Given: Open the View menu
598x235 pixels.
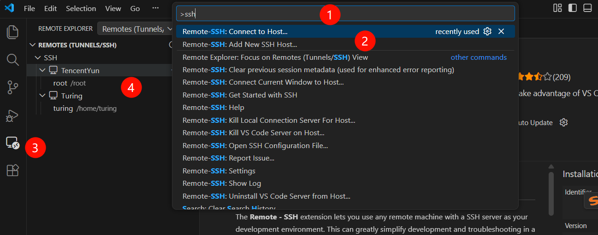Looking at the screenshot, I should click(x=113, y=8).
